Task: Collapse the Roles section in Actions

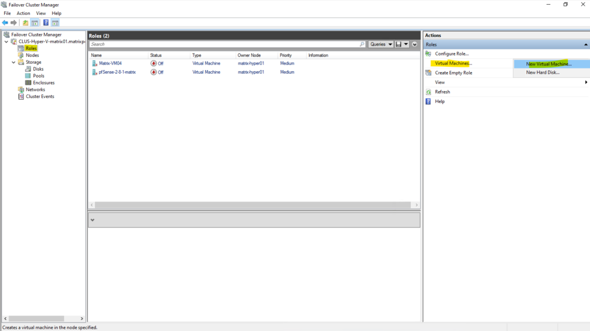Action: tap(585, 44)
